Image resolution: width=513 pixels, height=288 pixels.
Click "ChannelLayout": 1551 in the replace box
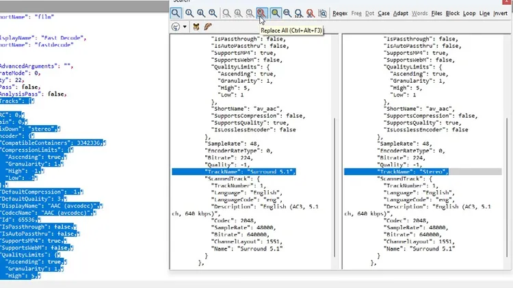pos(419,241)
